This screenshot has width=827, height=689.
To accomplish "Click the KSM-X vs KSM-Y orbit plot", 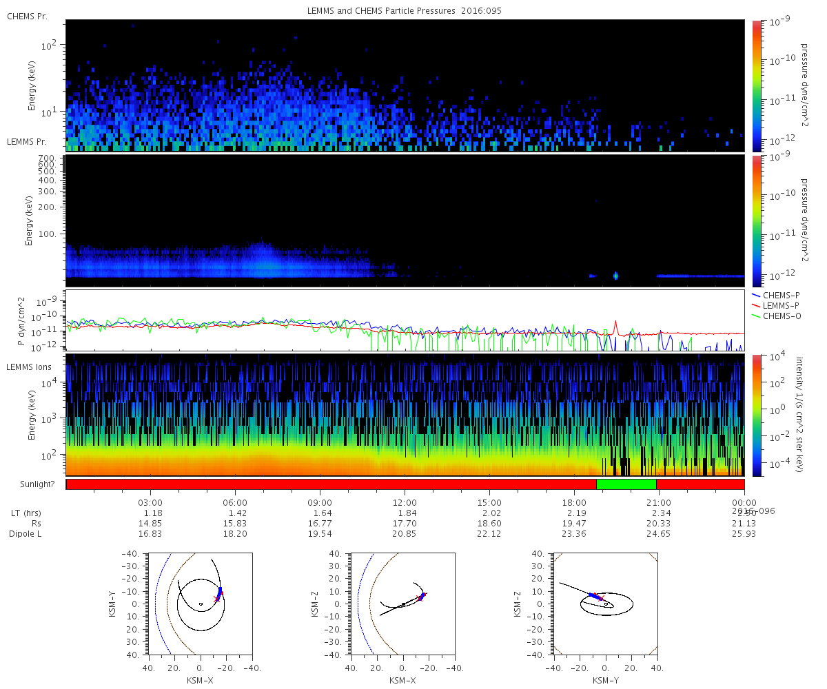I will click(x=200, y=603).
